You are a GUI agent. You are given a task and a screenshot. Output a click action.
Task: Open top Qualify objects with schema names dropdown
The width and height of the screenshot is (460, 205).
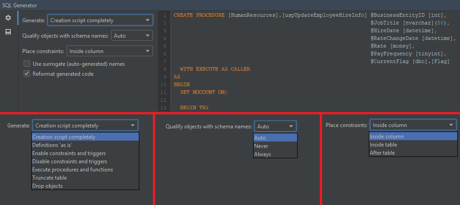(132, 35)
